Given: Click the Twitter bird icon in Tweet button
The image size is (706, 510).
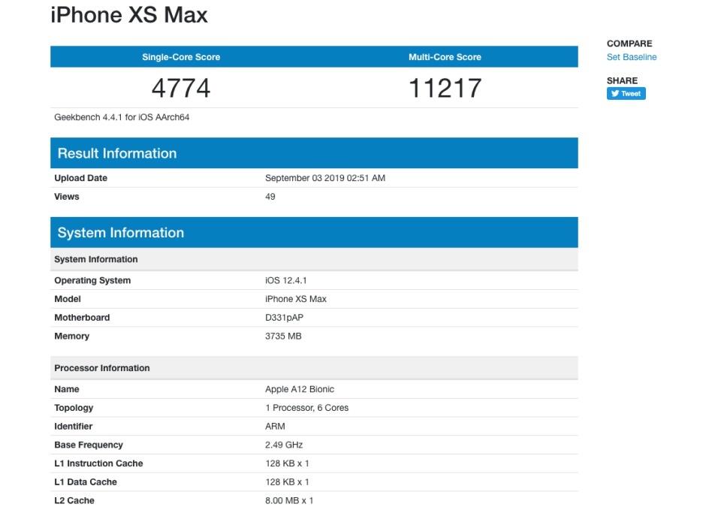Looking at the screenshot, I should pos(615,94).
